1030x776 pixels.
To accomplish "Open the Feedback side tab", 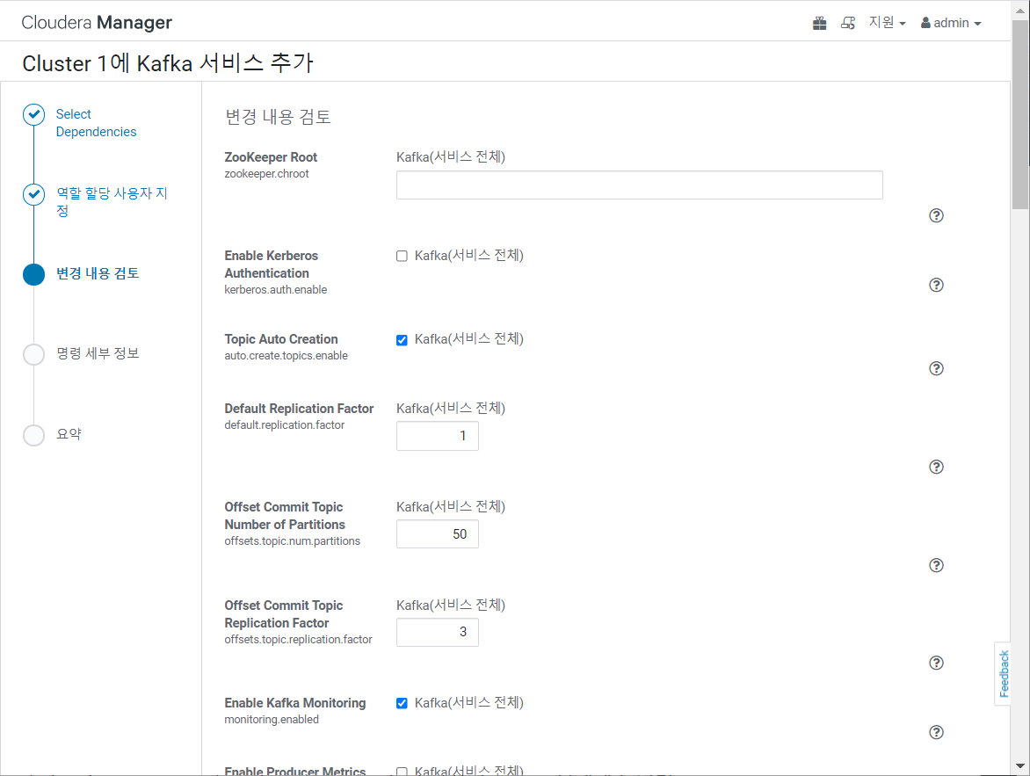I will pyautogui.click(x=1003, y=673).
